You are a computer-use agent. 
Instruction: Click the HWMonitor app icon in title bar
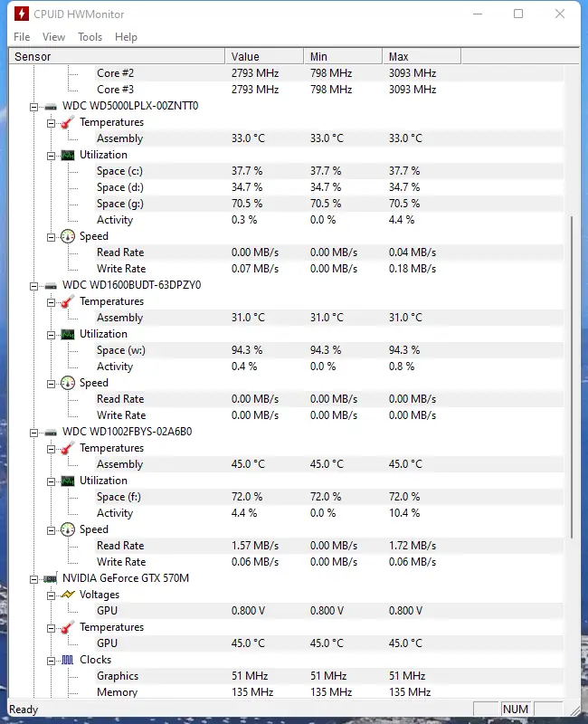(x=22, y=14)
